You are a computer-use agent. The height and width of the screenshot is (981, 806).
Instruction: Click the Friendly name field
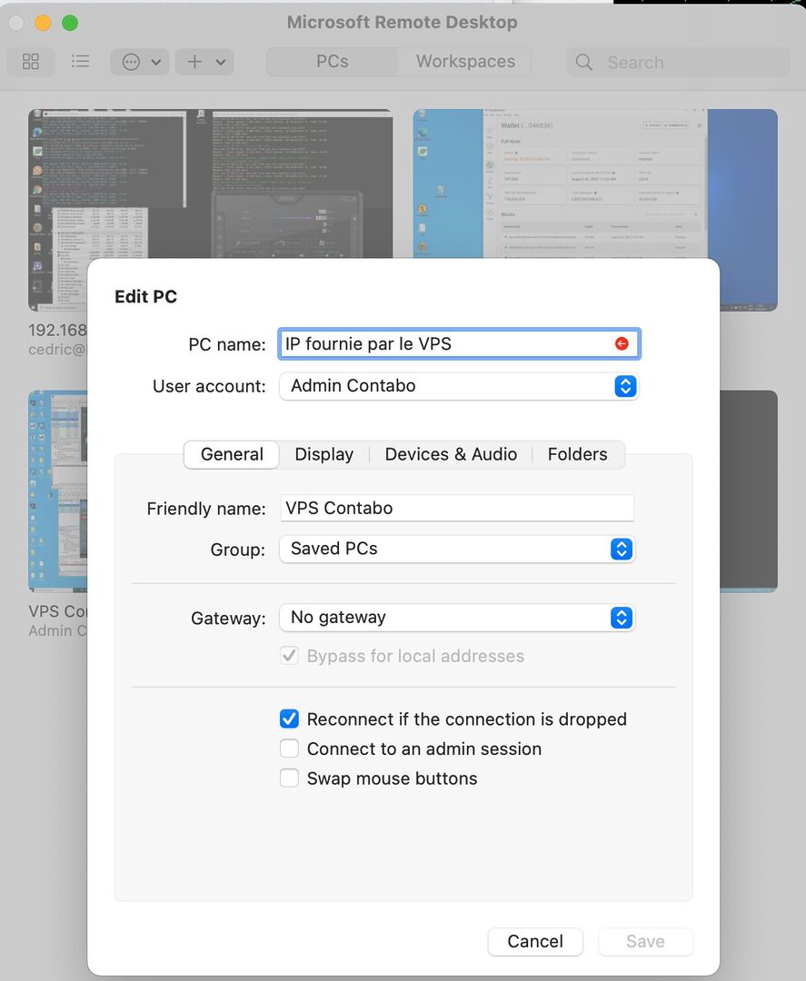point(457,508)
